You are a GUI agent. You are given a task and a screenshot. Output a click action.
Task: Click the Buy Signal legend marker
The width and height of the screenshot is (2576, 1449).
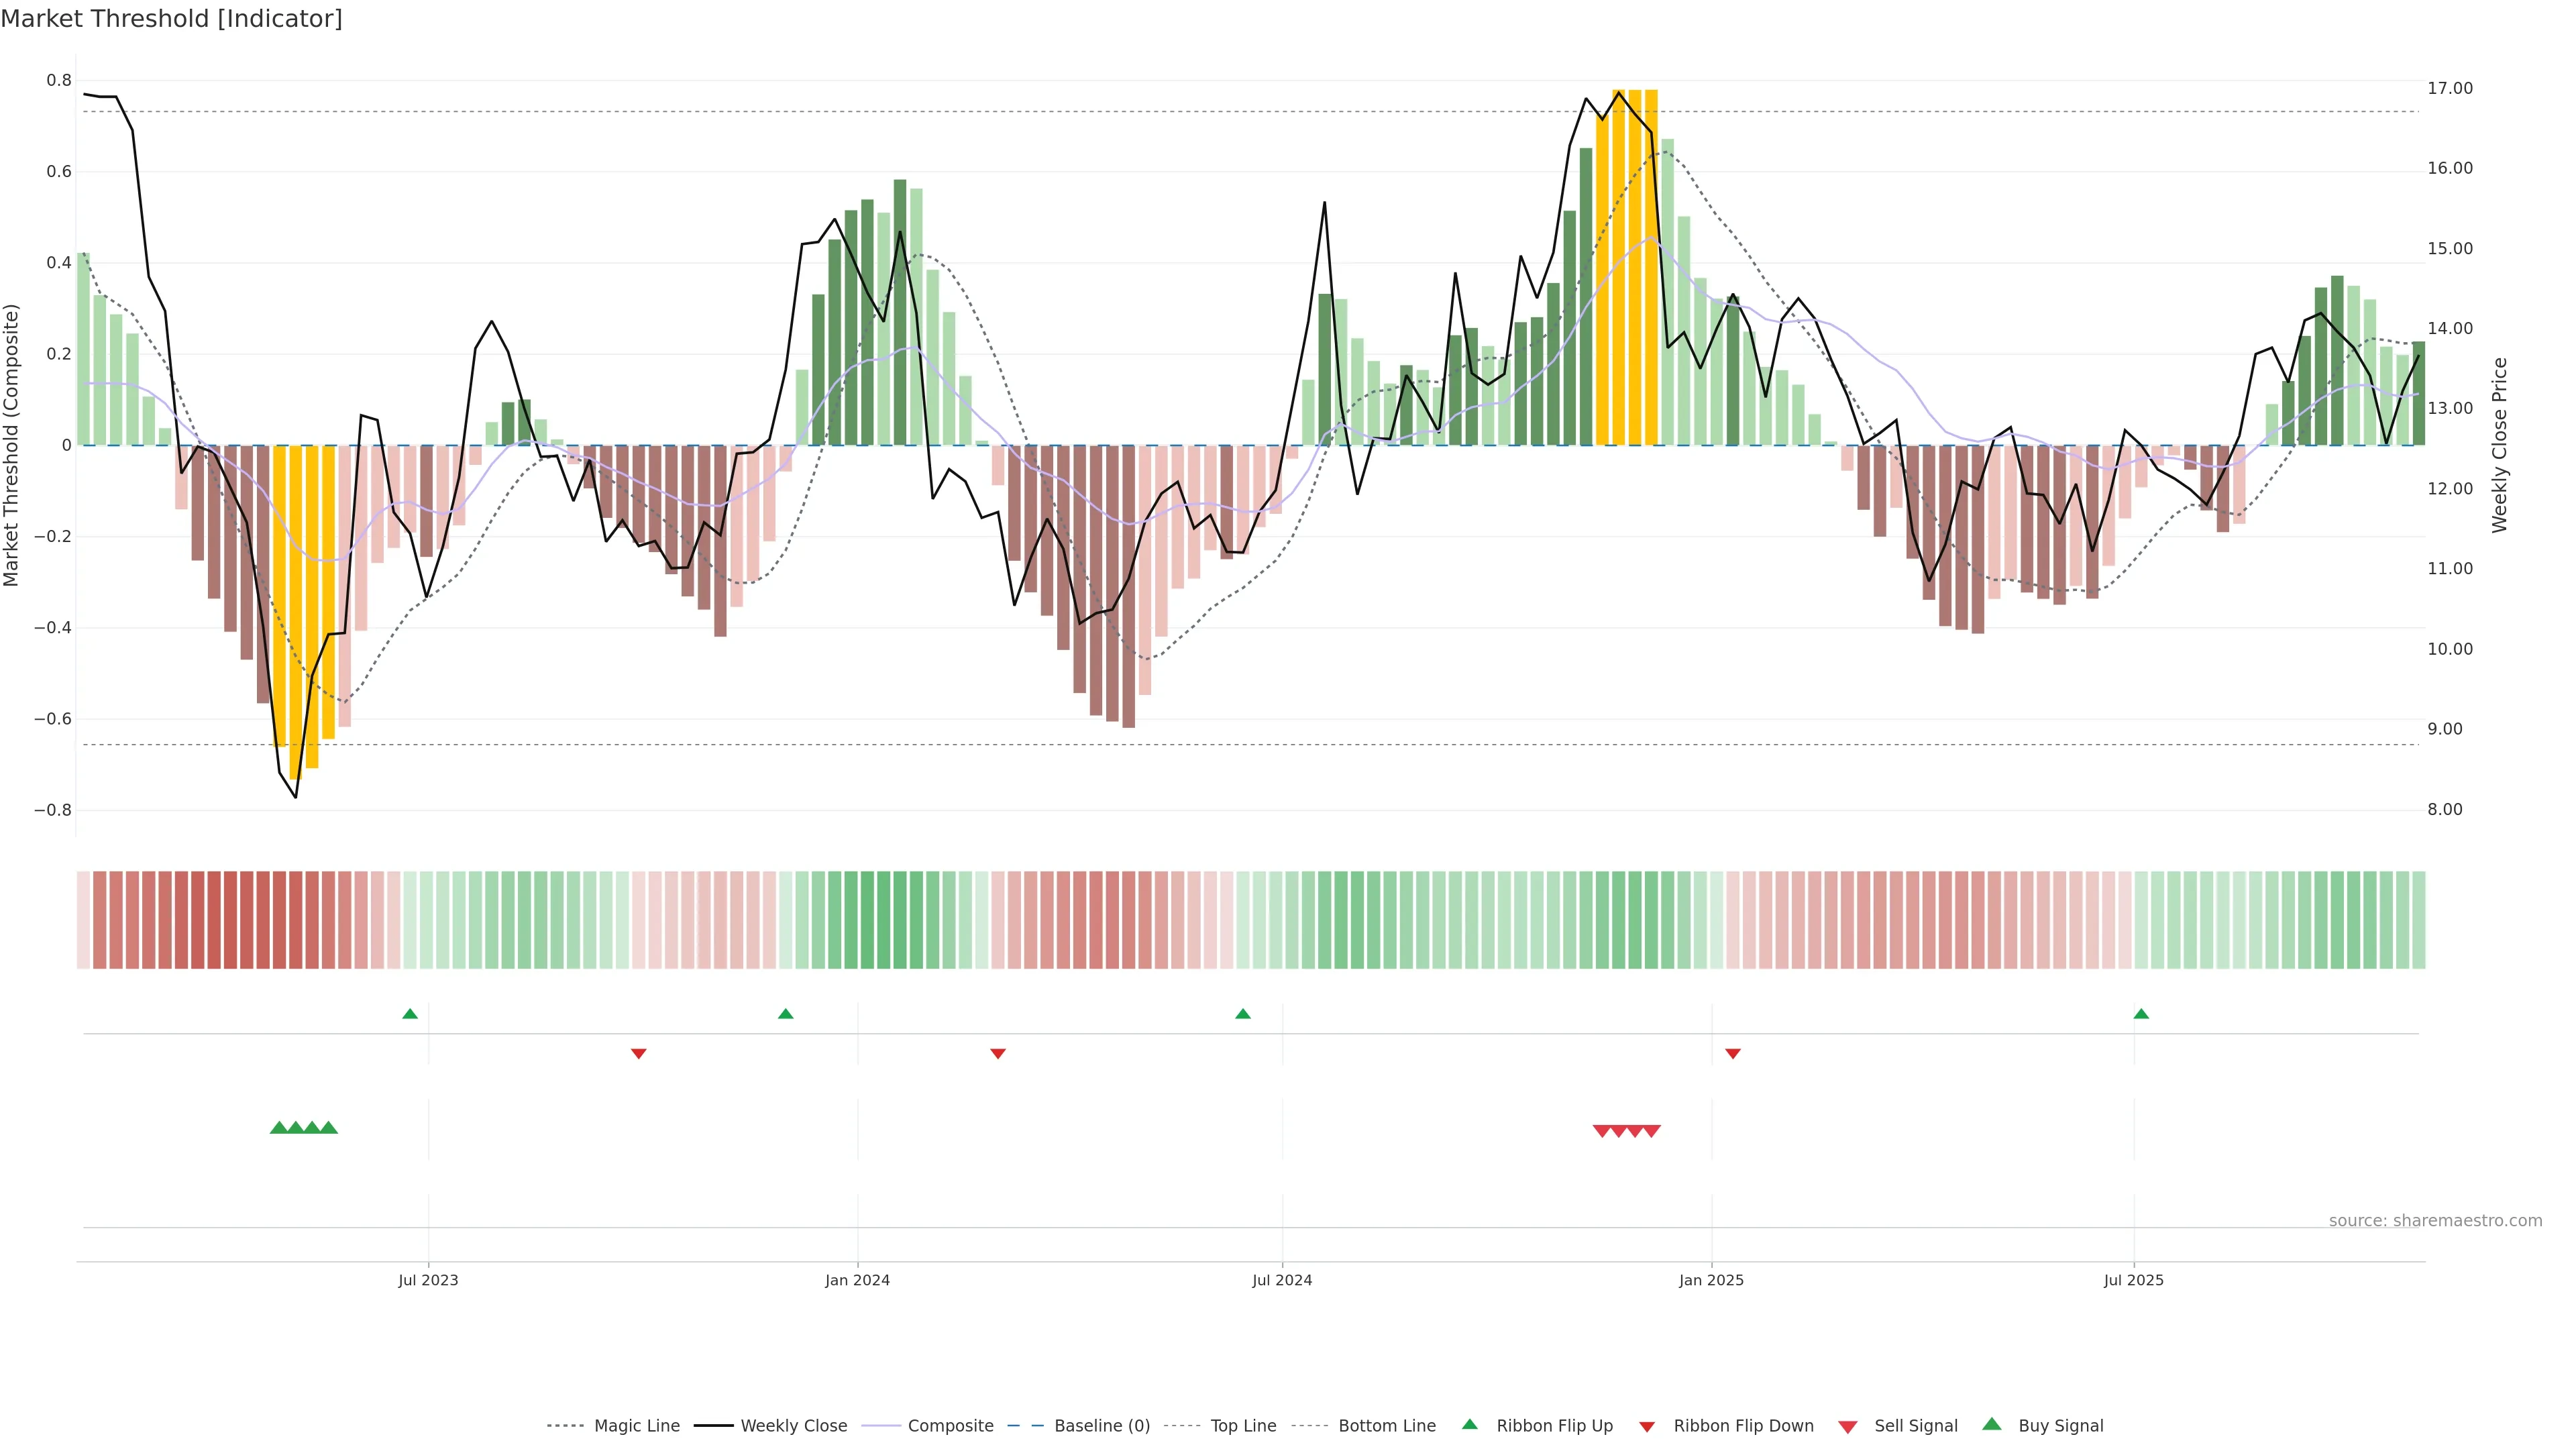pos(1992,1424)
